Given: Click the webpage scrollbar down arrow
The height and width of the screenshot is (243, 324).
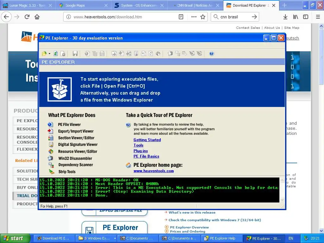Looking at the screenshot, I should pyautogui.click(x=321, y=231).
